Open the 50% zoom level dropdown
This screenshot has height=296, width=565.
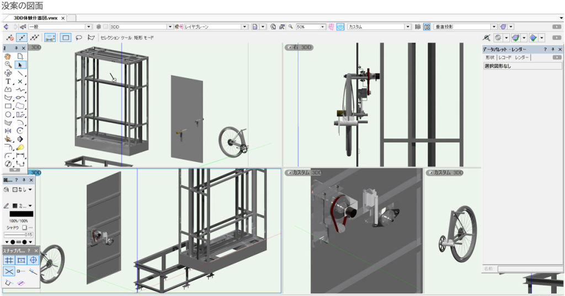[x=323, y=26]
